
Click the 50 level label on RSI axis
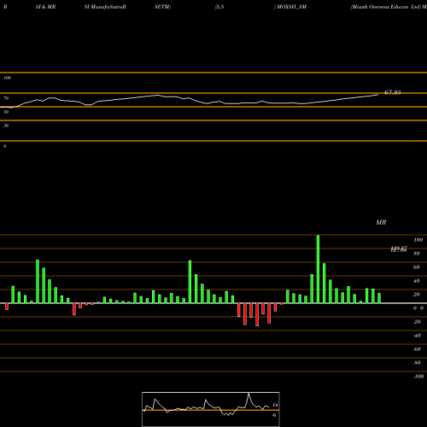pos(6,112)
